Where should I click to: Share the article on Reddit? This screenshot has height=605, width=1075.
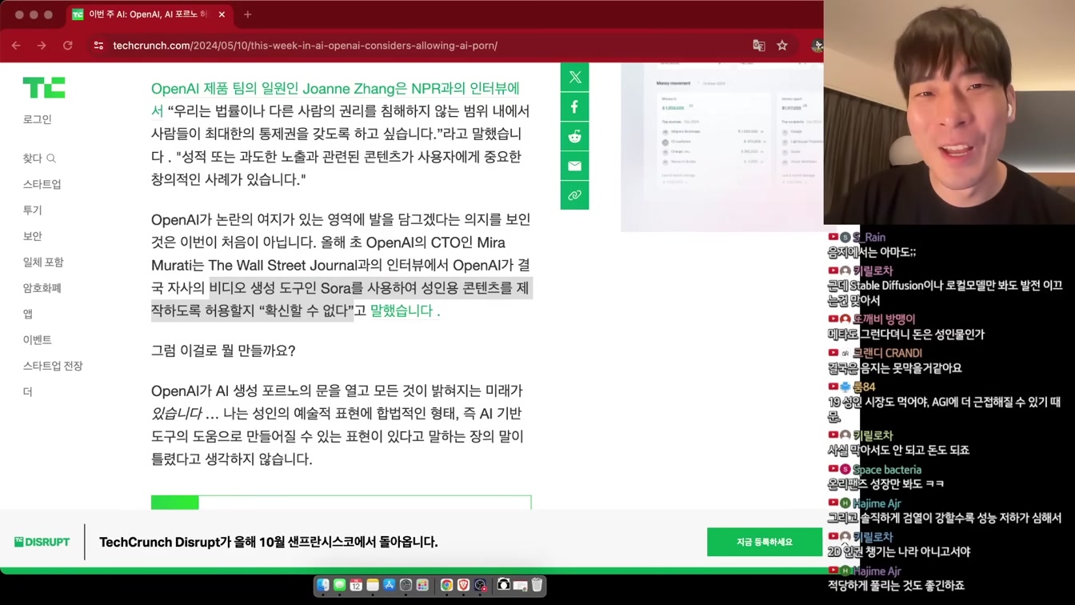574,137
